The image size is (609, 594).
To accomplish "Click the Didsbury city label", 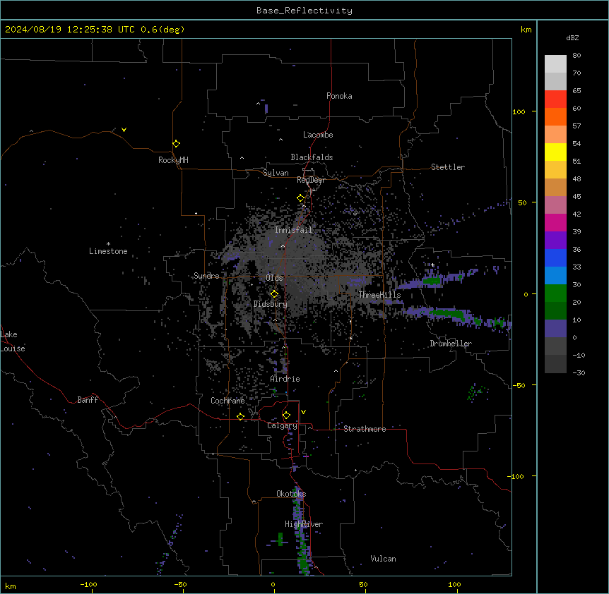I will click(271, 304).
